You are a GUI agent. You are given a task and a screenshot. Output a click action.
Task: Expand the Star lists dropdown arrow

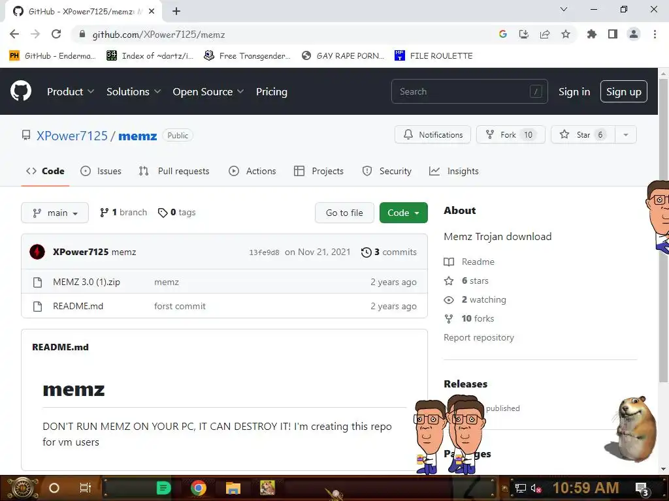click(x=625, y=134)
